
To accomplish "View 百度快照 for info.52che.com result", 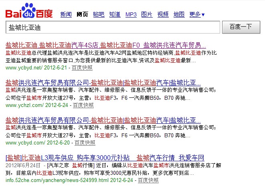I will click(148, 180).
